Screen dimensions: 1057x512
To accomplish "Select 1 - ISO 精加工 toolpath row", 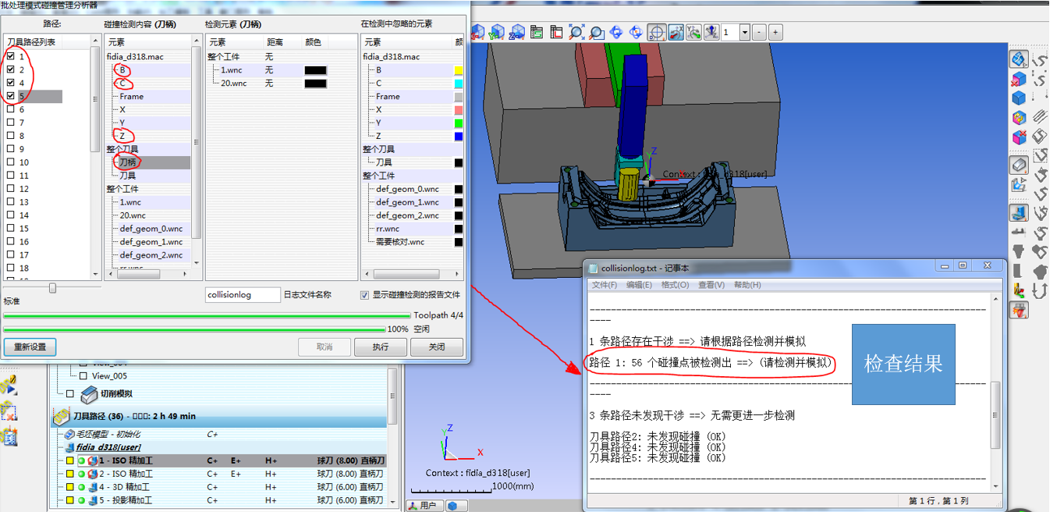I will point(126,460).
